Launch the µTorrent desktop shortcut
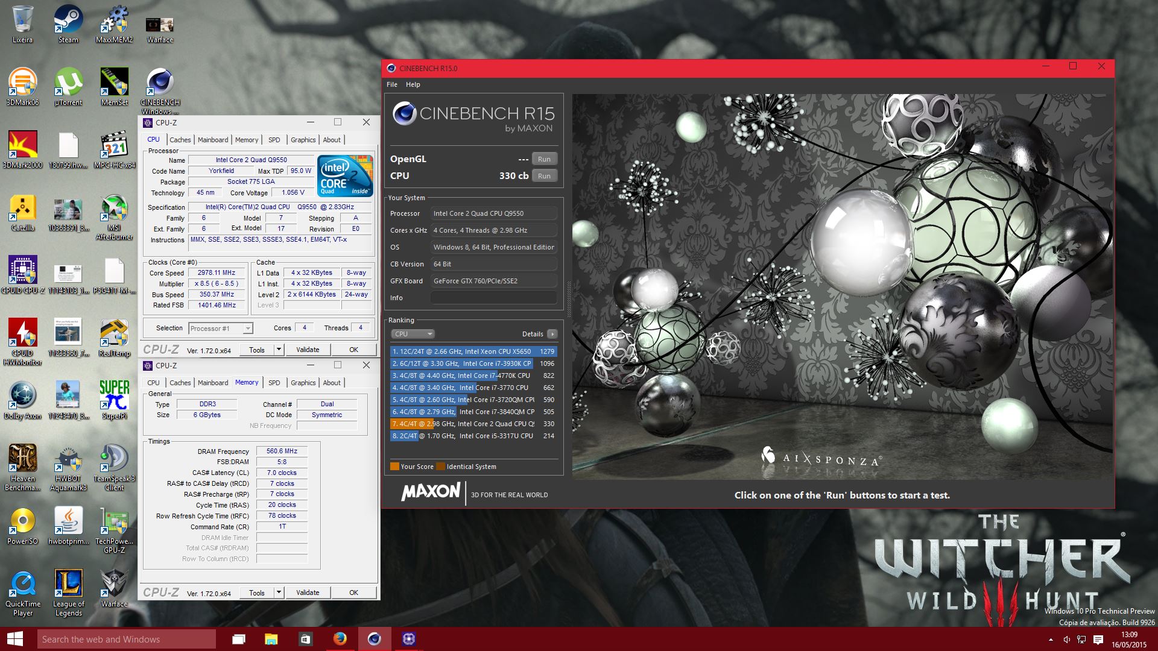This screenshot has height=651, width=1158. [68, 87]
